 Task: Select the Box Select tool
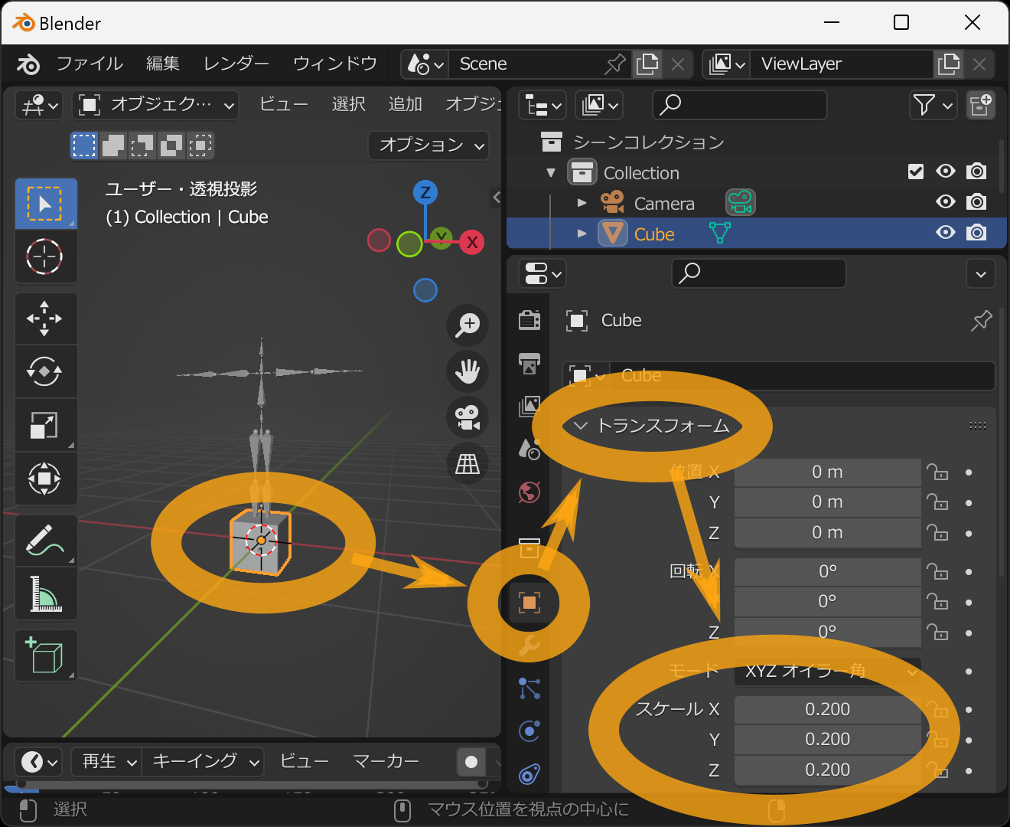tap(46, 204)
